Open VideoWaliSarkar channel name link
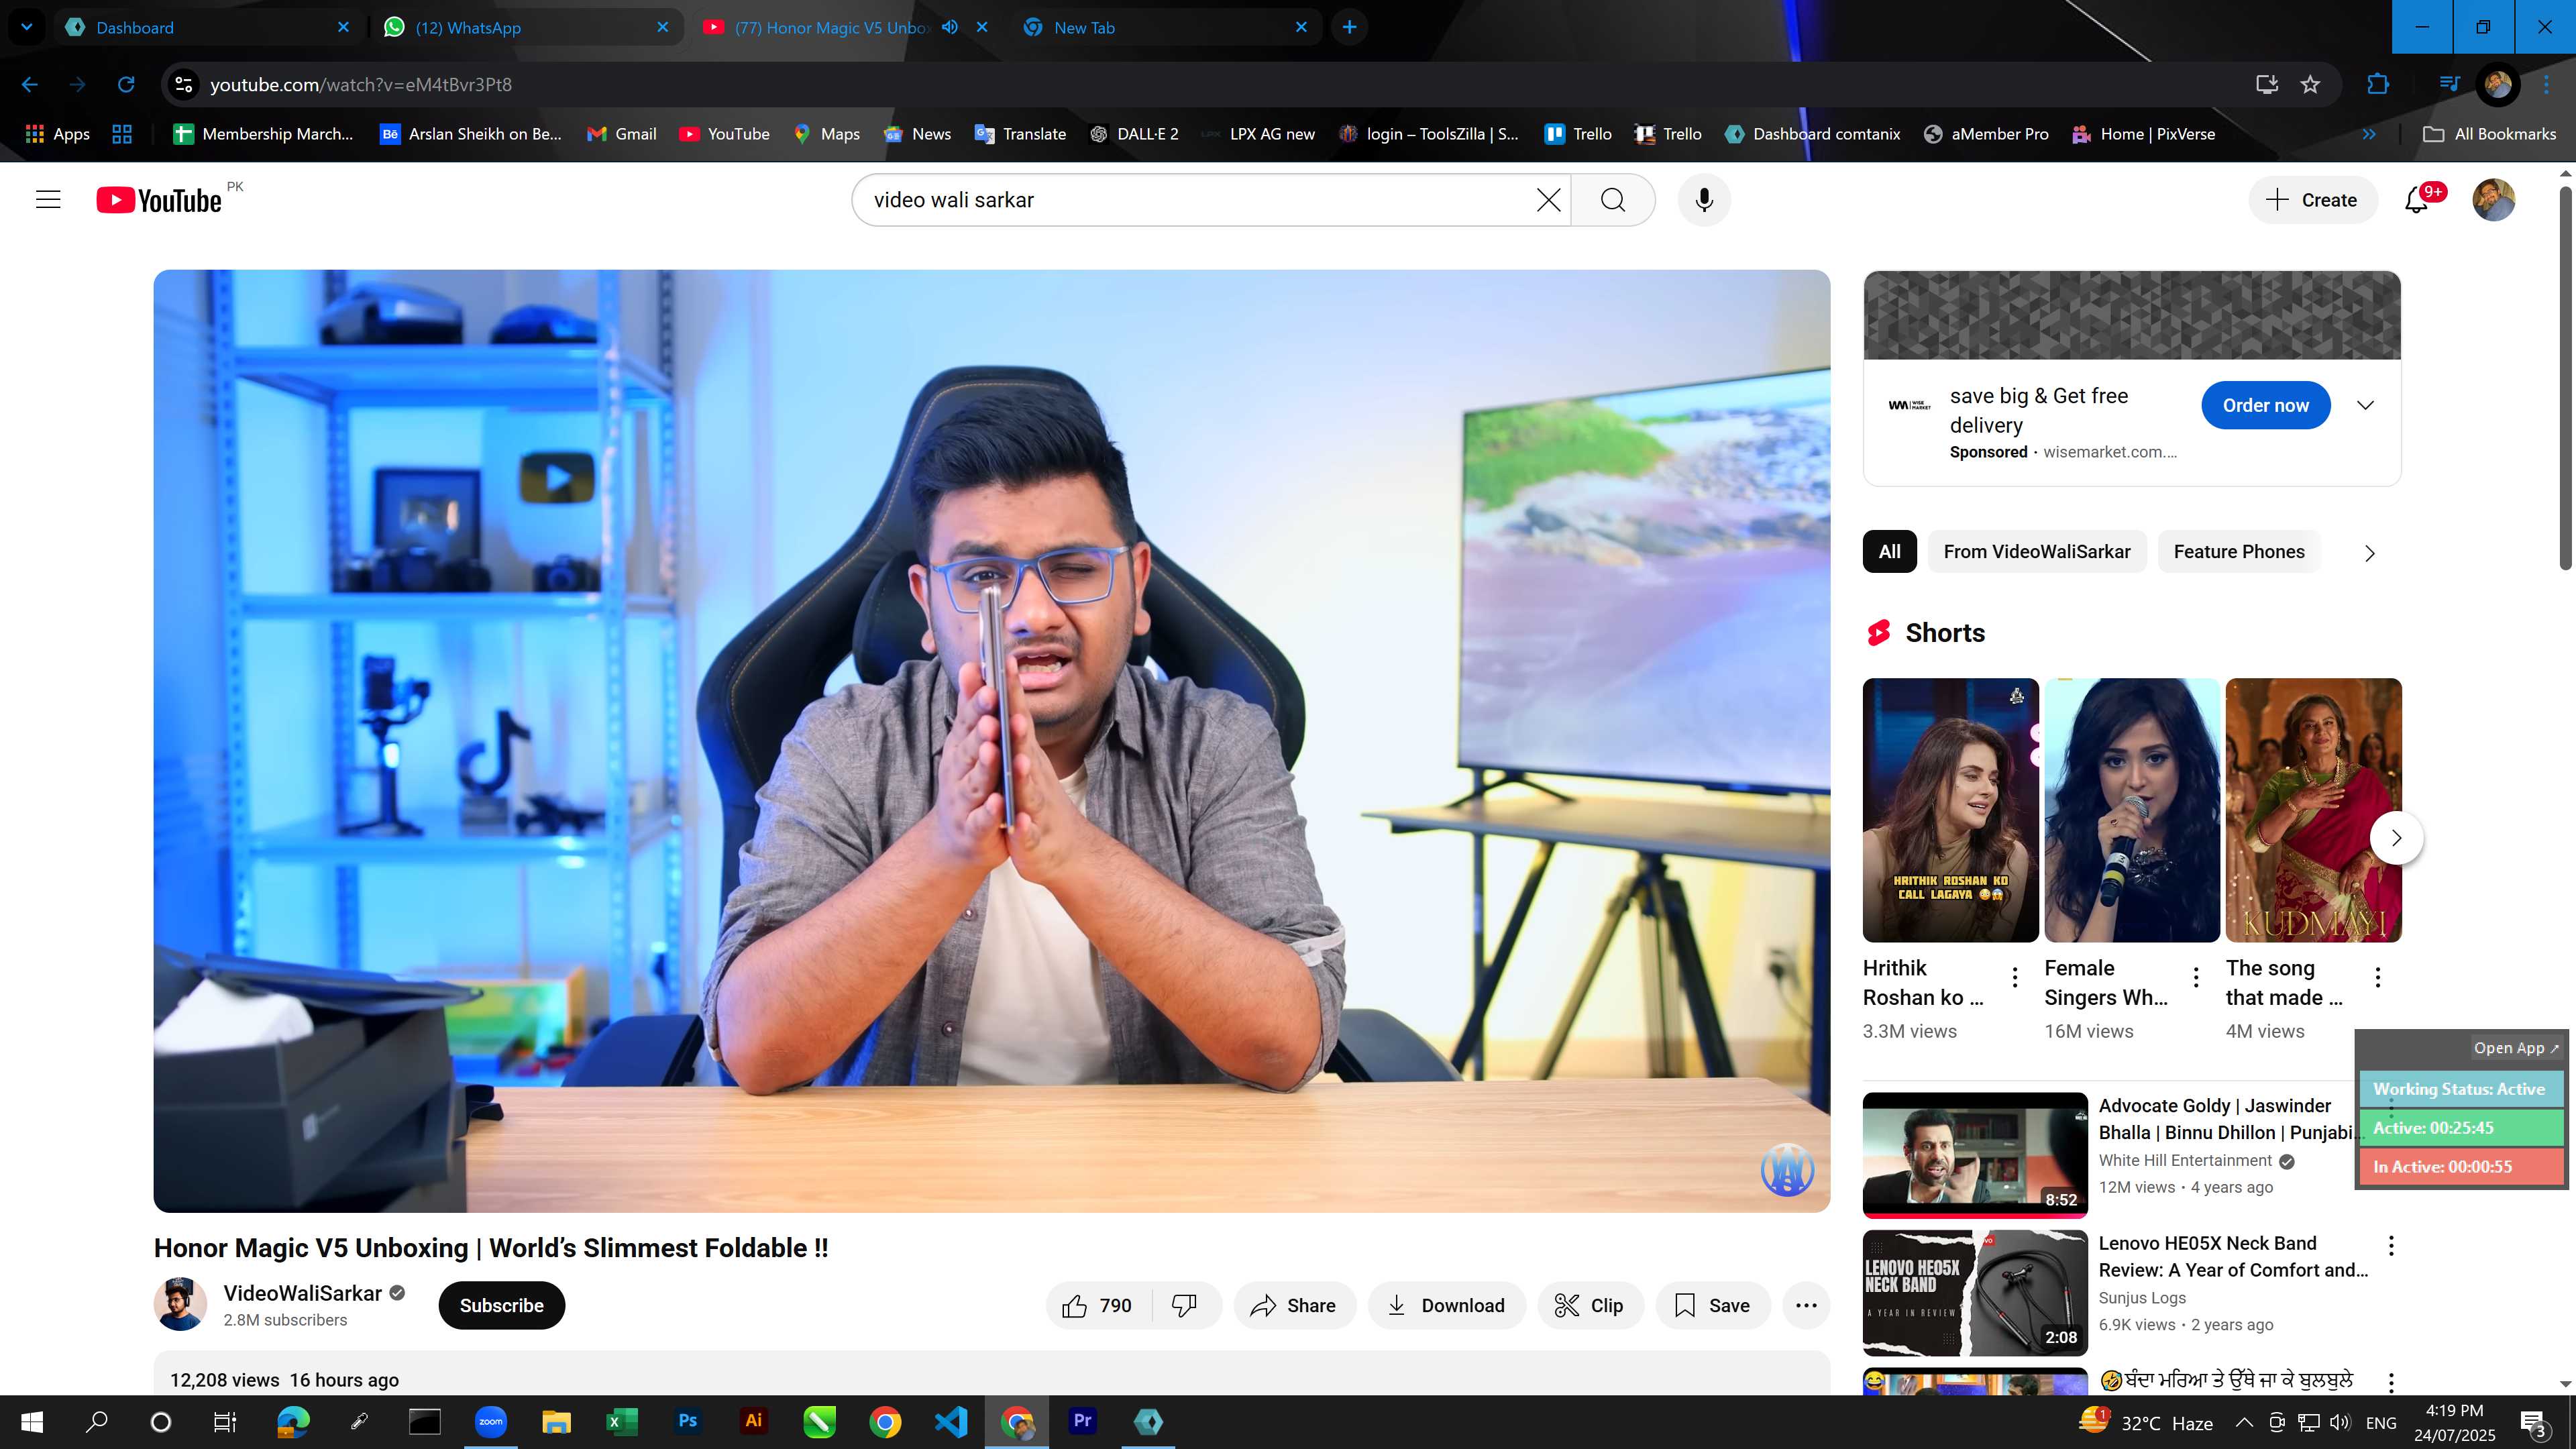This screenshot has height=1449, width=2576. (302, 1293)
